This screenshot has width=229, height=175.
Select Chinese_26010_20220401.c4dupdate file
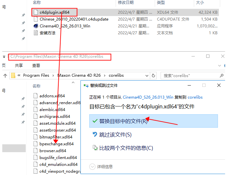coord(74,19)
